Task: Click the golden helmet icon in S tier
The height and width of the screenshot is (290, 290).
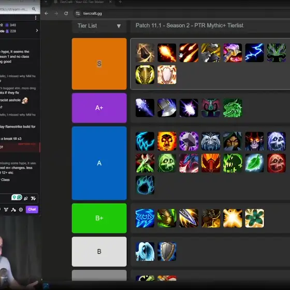Action: click(145, 75)
